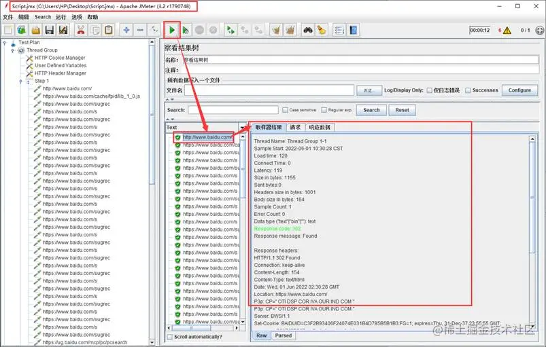Viewport: 546px width, 347px height.
Task: Click the binoculars Search icon
Action: [308, 31]
